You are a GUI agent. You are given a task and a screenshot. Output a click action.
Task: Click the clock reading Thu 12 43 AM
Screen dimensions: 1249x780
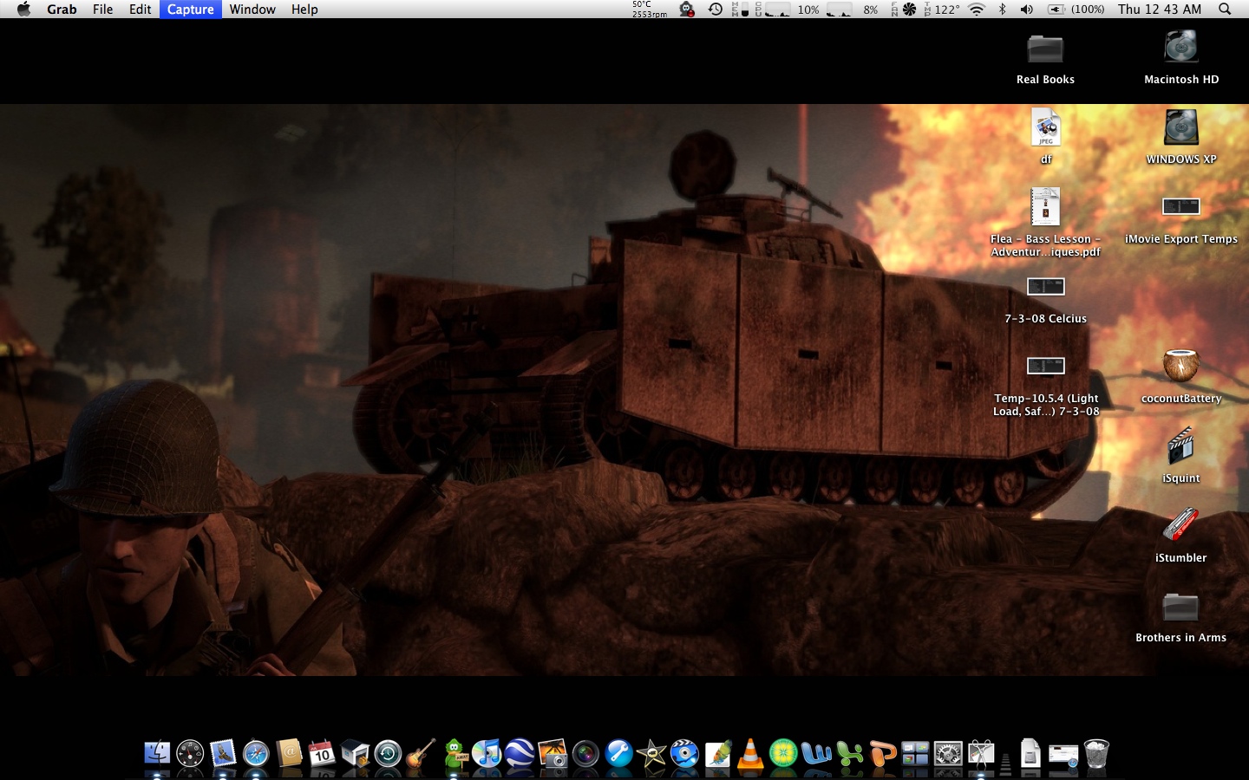point(1160,10)
